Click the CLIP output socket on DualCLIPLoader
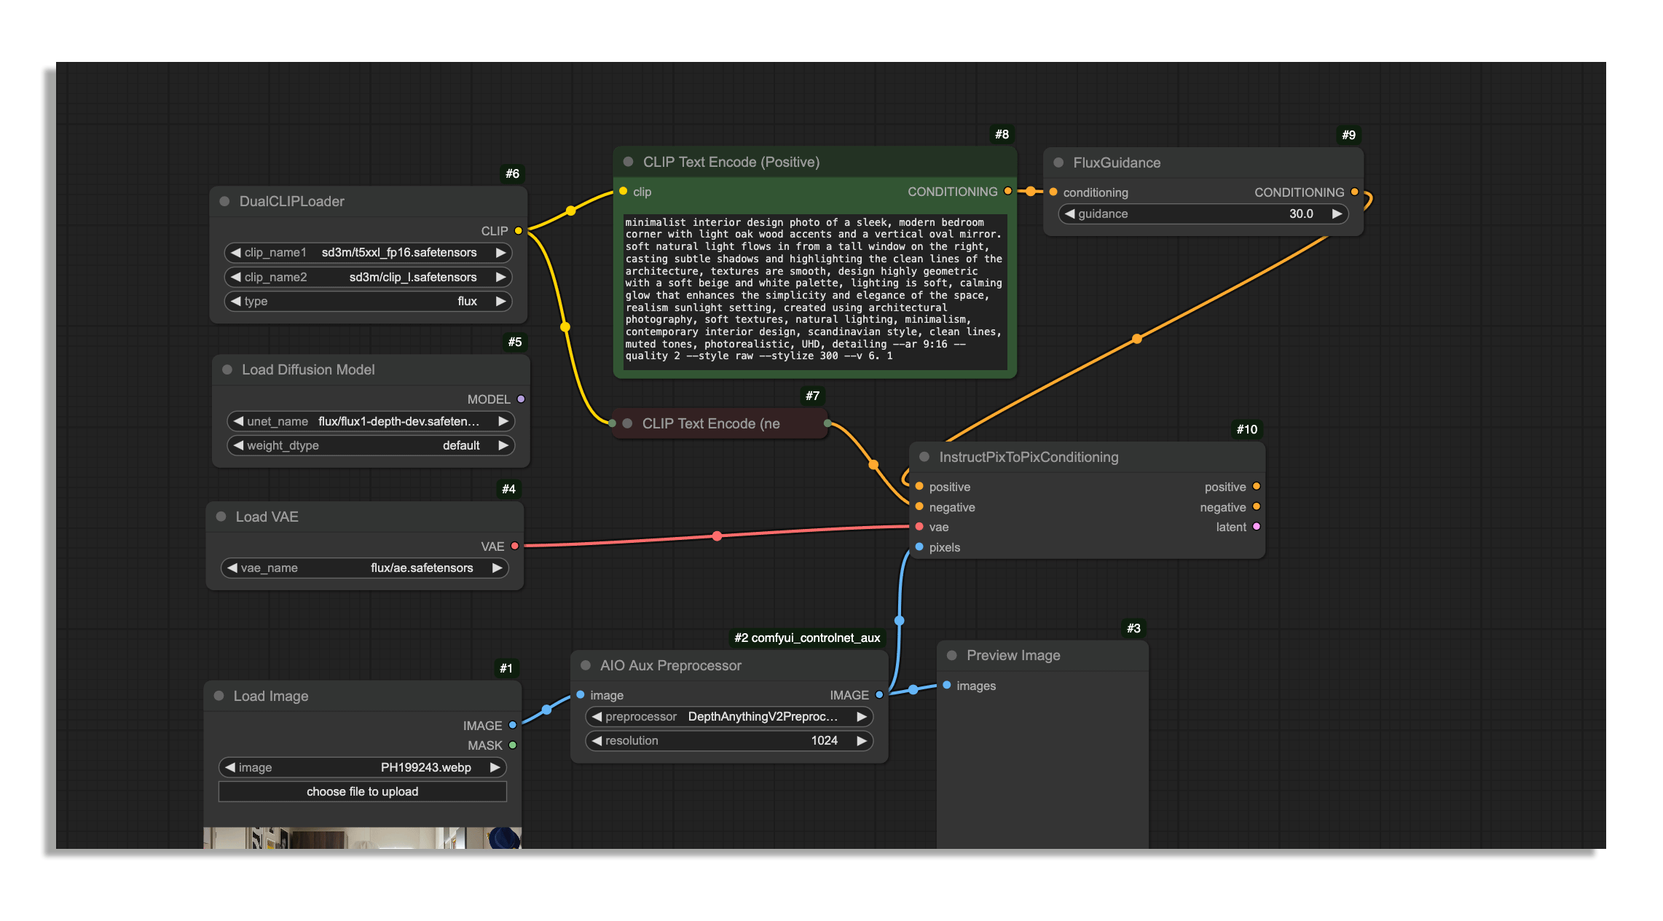 (518, 231)
